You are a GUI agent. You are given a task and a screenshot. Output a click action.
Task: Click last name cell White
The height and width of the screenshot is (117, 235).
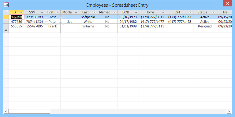88,22
